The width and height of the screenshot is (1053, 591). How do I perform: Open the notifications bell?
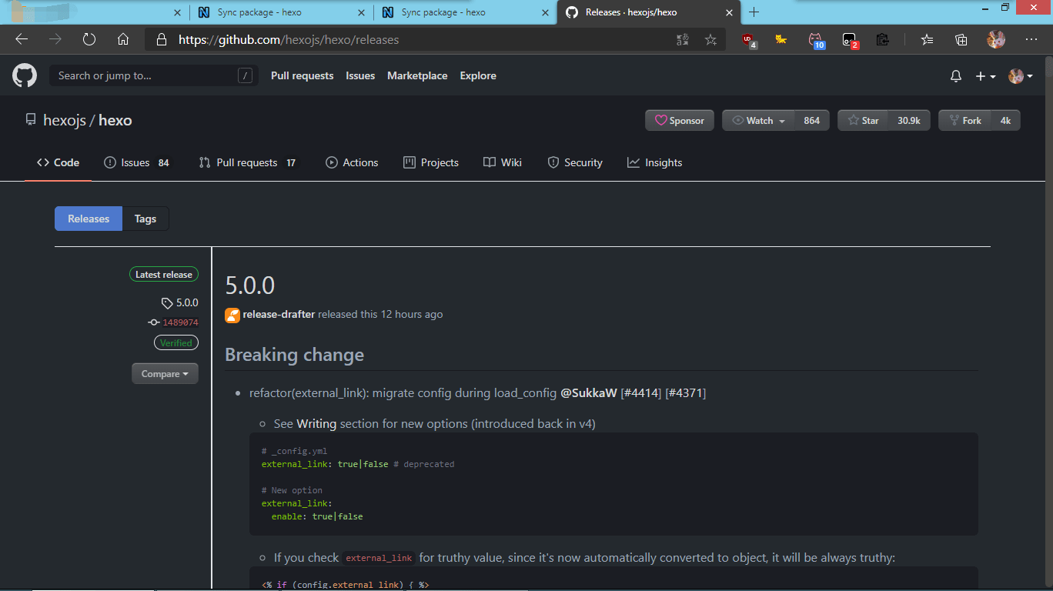(x=956, y=76)
